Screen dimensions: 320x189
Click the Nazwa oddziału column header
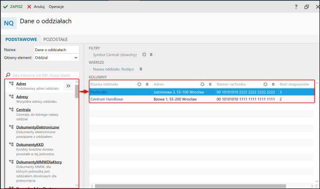click(x=104, y=84)
